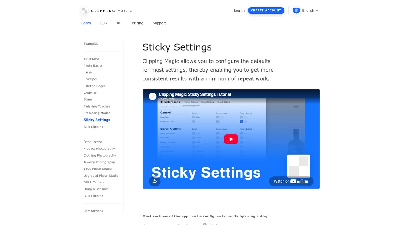Open the Learn menu tab

(x=86, y=23)
